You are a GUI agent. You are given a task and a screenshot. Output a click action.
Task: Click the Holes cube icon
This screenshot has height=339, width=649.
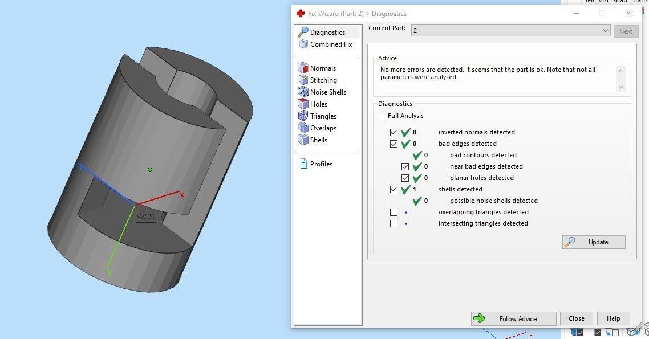(x=303, y=104)
